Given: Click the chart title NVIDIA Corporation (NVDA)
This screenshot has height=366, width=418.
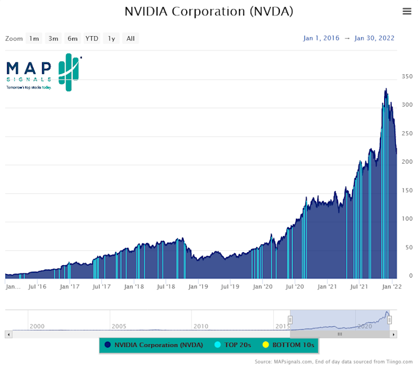Looking at the screenshot, I should click(x=209, y=11).
